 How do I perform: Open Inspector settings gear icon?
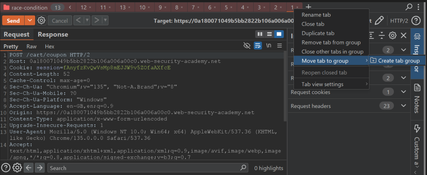click(392, 35)
